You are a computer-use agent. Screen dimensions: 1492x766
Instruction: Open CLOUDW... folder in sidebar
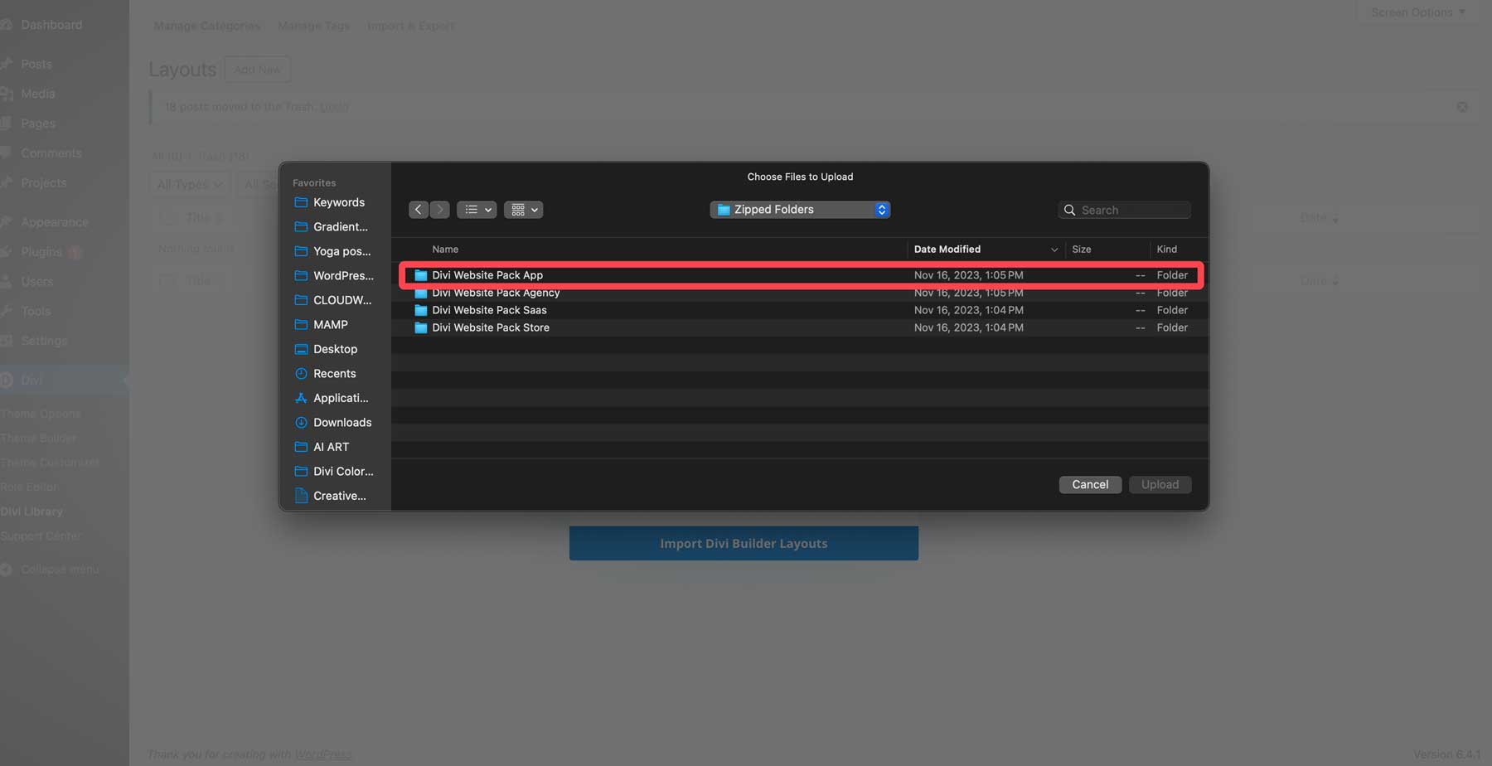point(342,300)
